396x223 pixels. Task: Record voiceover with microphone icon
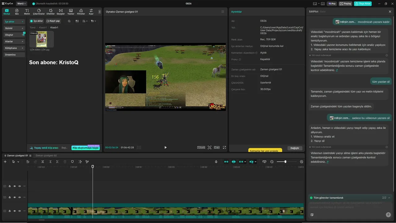[216, 162]
